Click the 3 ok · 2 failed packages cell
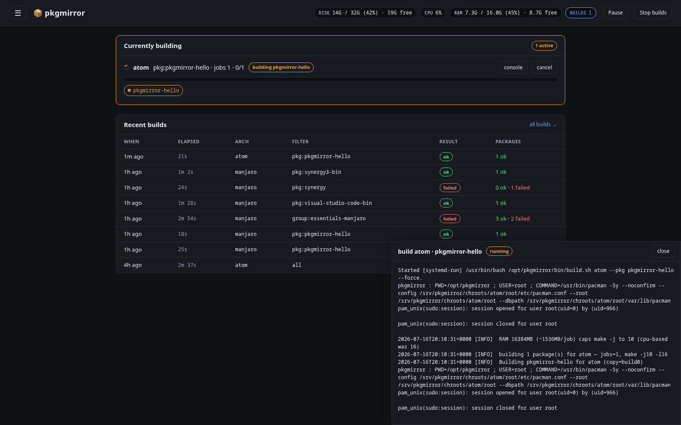The width and height of the screenshot is (681, 425). tap(512, 218)
